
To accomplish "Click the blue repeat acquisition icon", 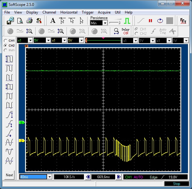I will pyautogui.click(x=160, y=21).
